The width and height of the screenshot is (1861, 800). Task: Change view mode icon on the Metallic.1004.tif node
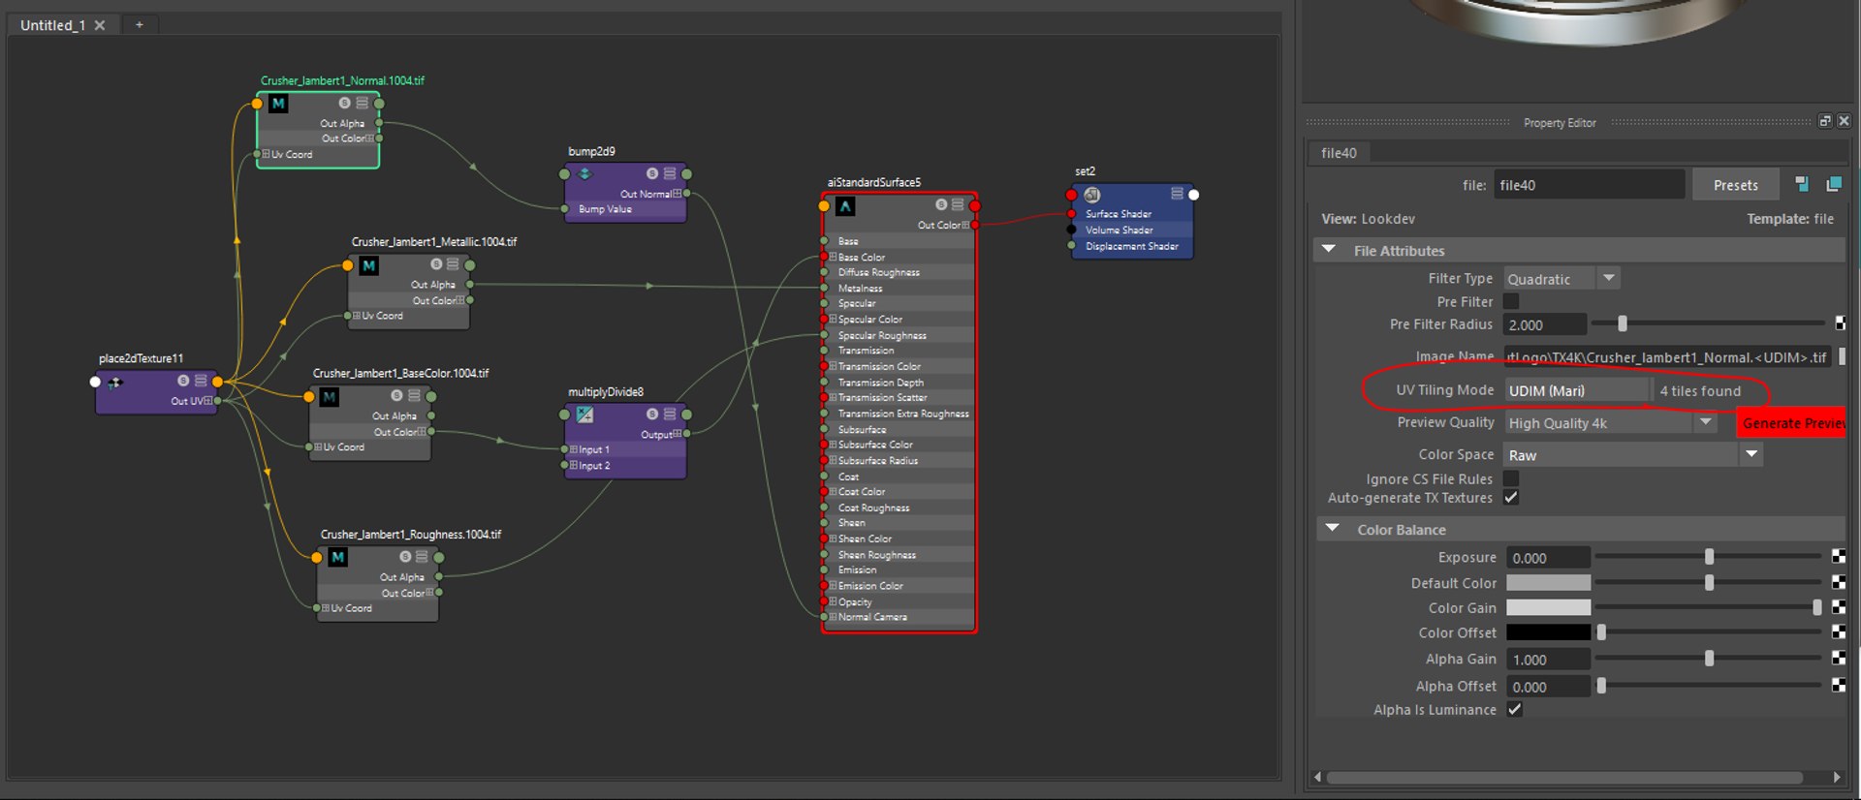pyautogui.click(x=453, y=264)
